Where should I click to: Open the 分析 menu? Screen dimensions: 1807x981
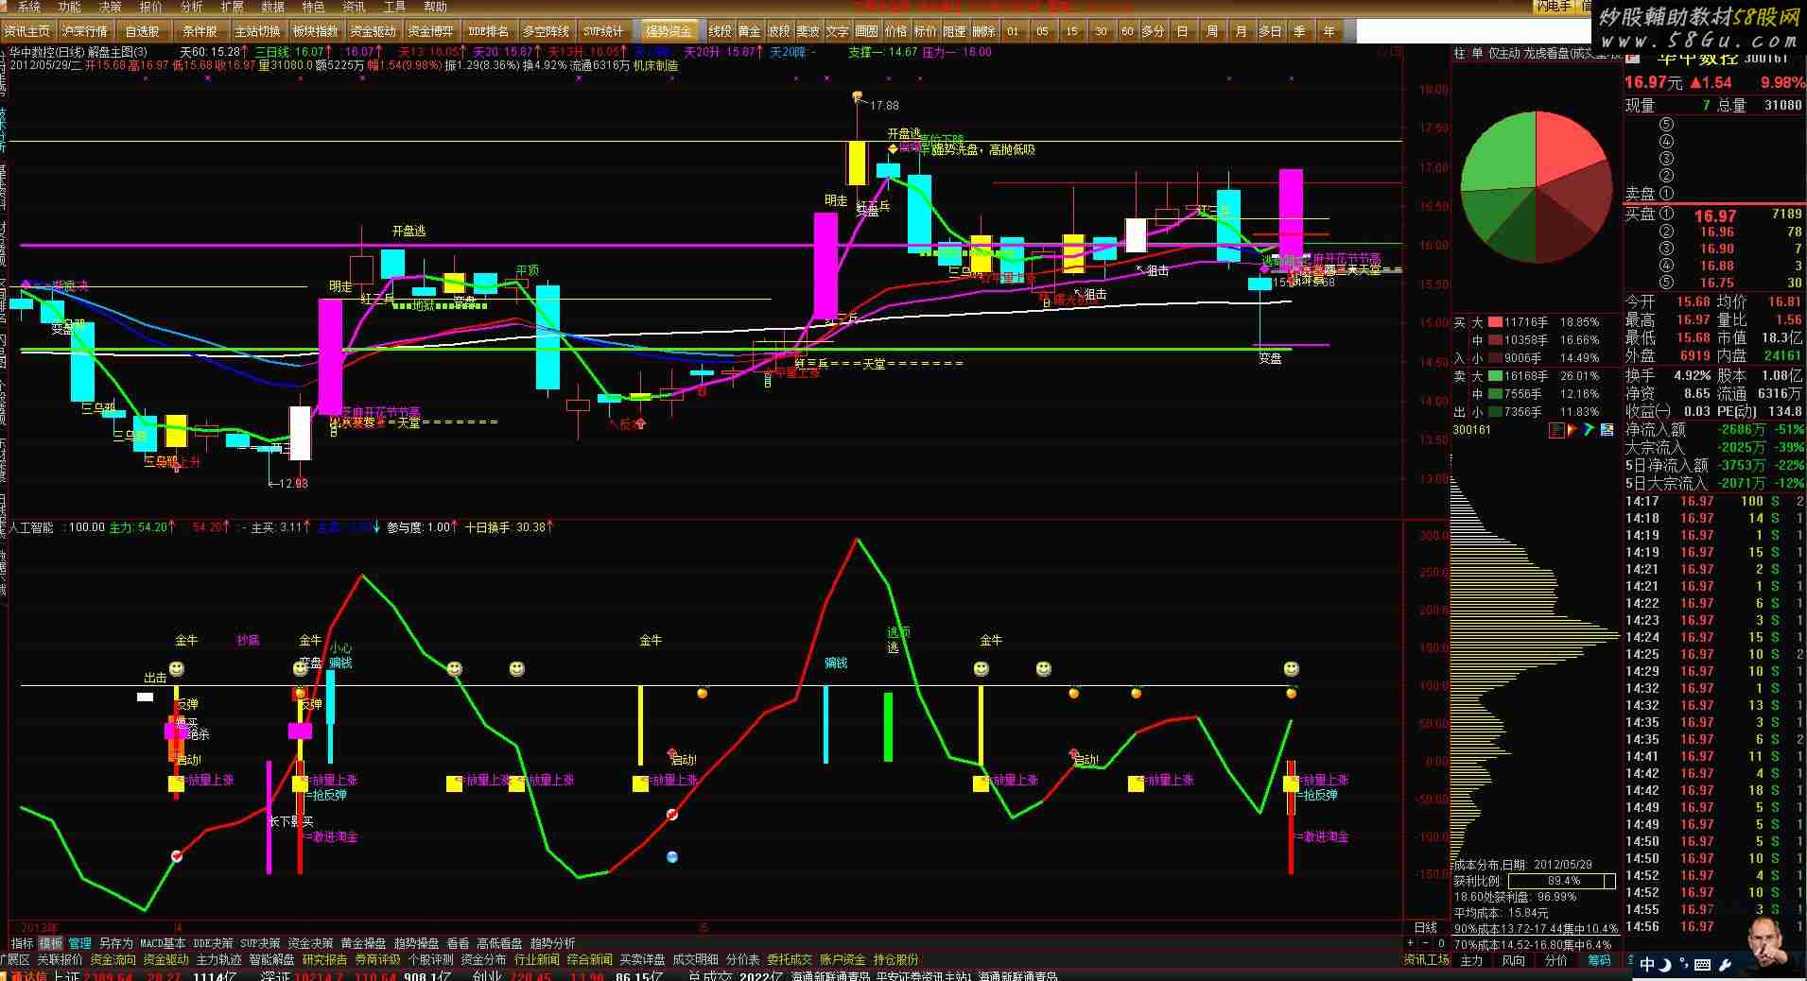tap(191, 7)
